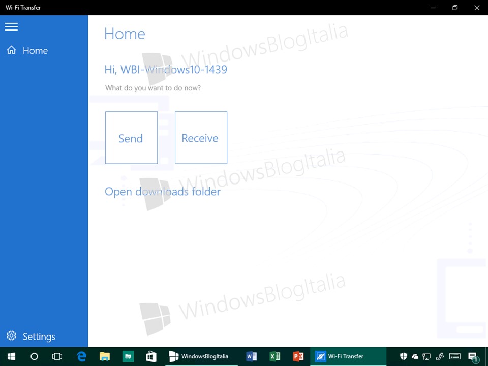Open the green app icon in the taskbar
488x366 pixels.
(128, 356)
